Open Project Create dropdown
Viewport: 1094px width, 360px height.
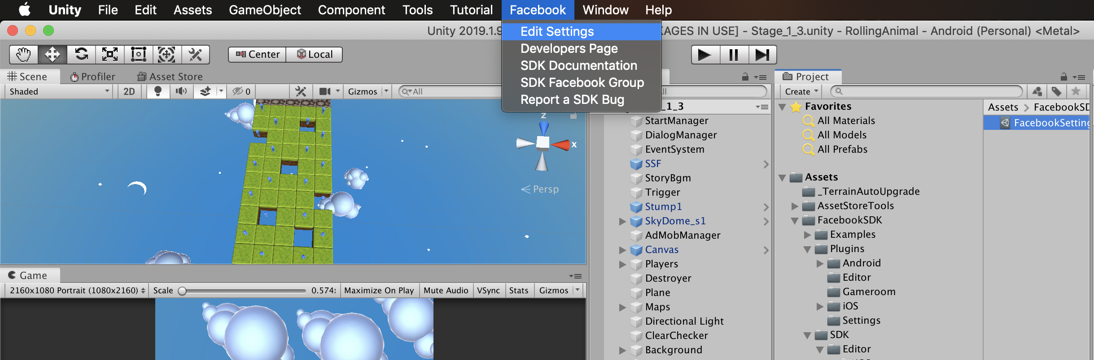(x=801, y=91)
